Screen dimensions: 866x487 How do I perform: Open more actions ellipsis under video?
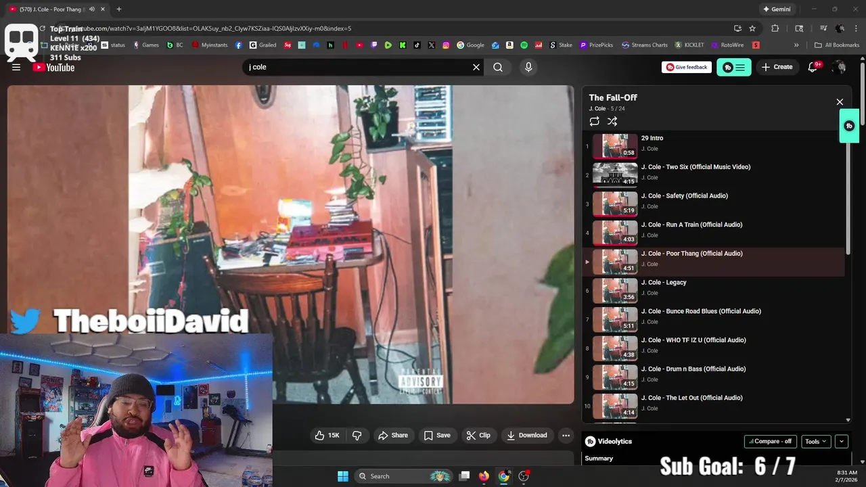[566, 436]
